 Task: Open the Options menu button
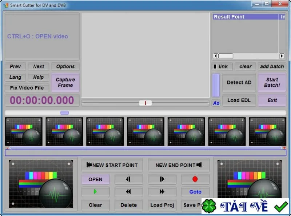(65, 66)
